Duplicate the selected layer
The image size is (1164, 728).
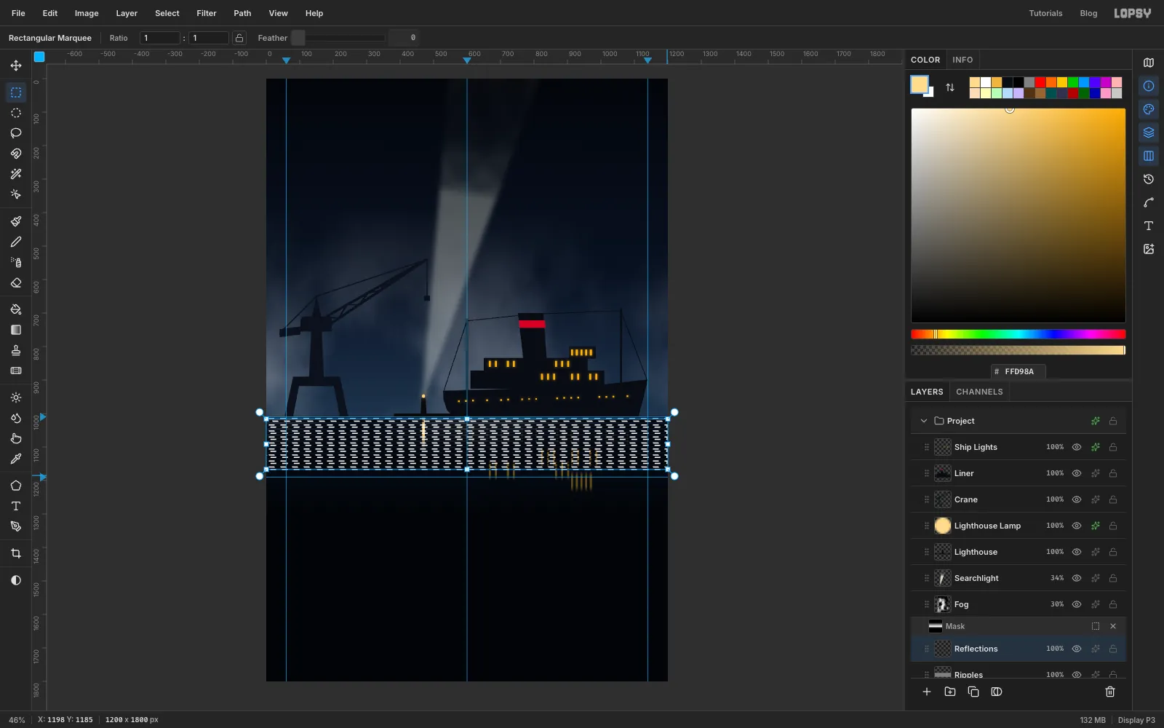pyautogui.click(x=973, y=692)
